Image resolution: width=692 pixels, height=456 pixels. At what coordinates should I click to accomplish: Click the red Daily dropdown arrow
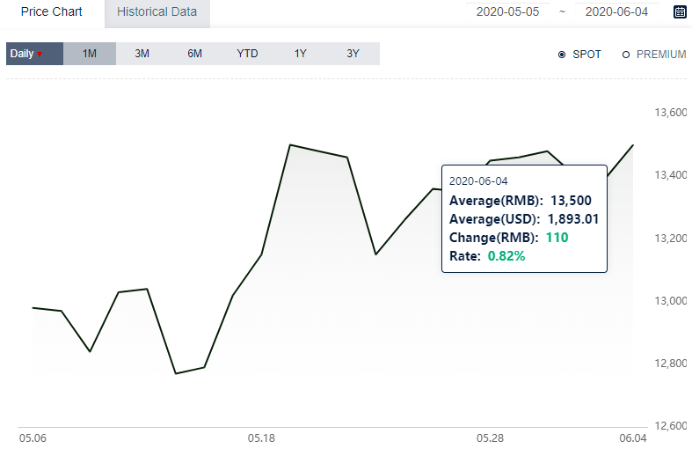tap(40, 55)
